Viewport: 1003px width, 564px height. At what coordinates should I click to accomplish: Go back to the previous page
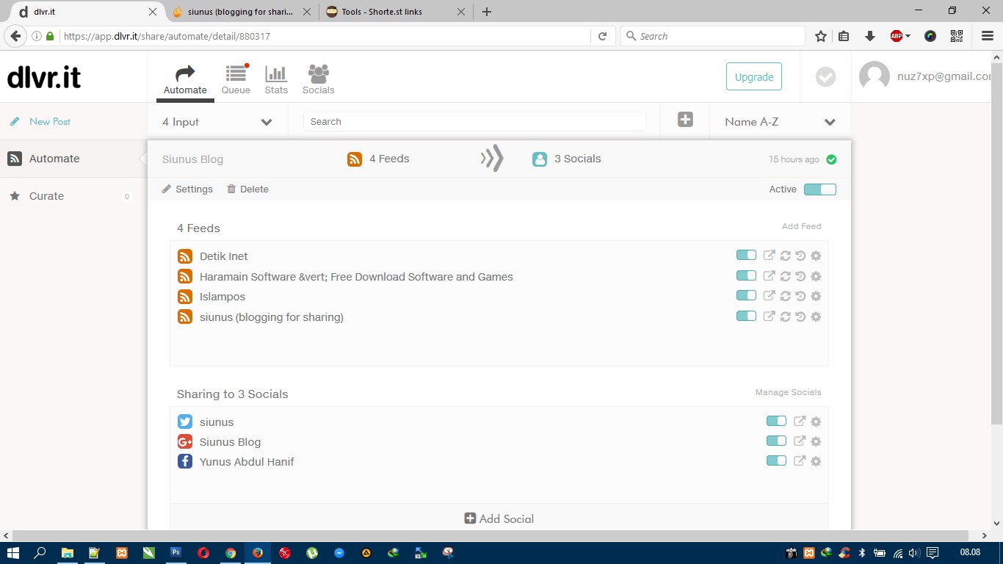(x=15, y=36)
